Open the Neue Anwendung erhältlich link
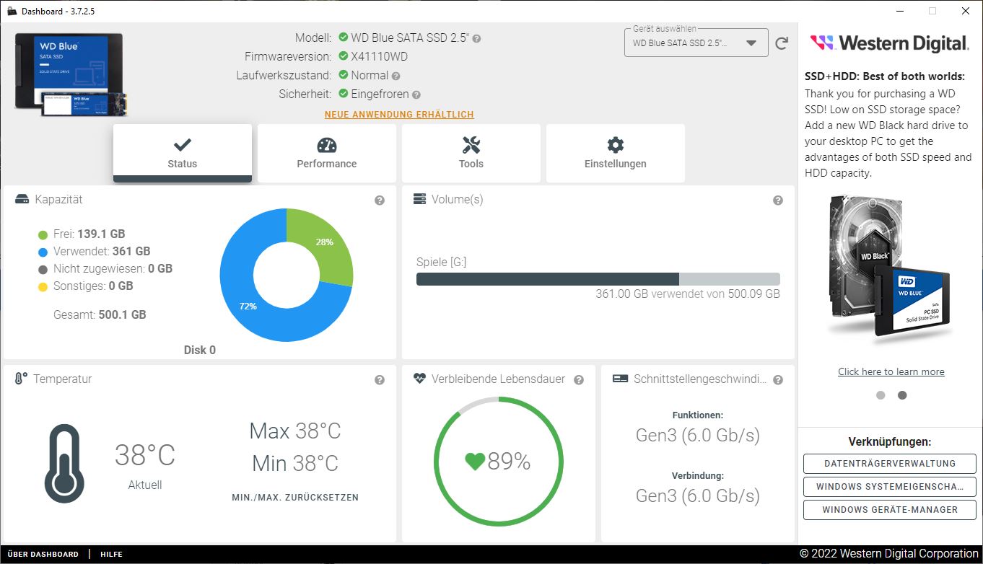 click(399, 115)
